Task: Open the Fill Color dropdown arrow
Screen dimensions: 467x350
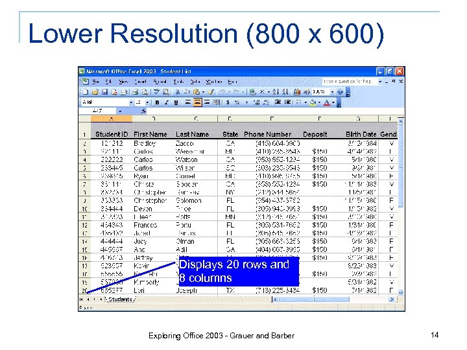Action: coord(320,102)
